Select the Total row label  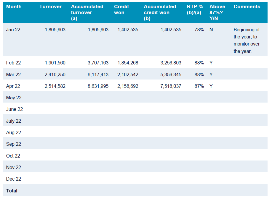[x=12, y=191]
